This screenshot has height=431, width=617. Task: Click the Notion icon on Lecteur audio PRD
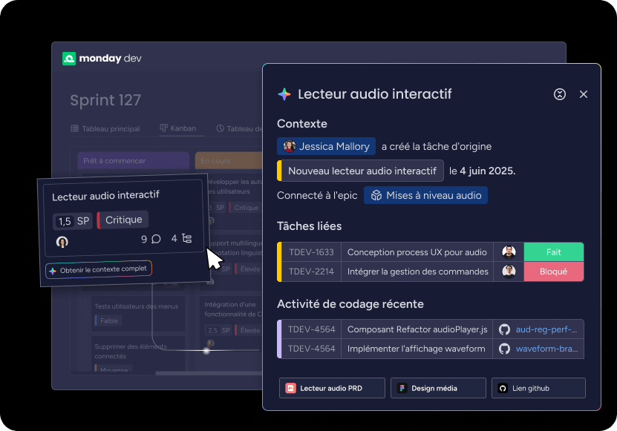click(291, 388)
